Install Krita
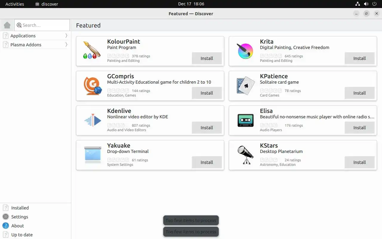 pyautogui.click(x=360, y=58)
